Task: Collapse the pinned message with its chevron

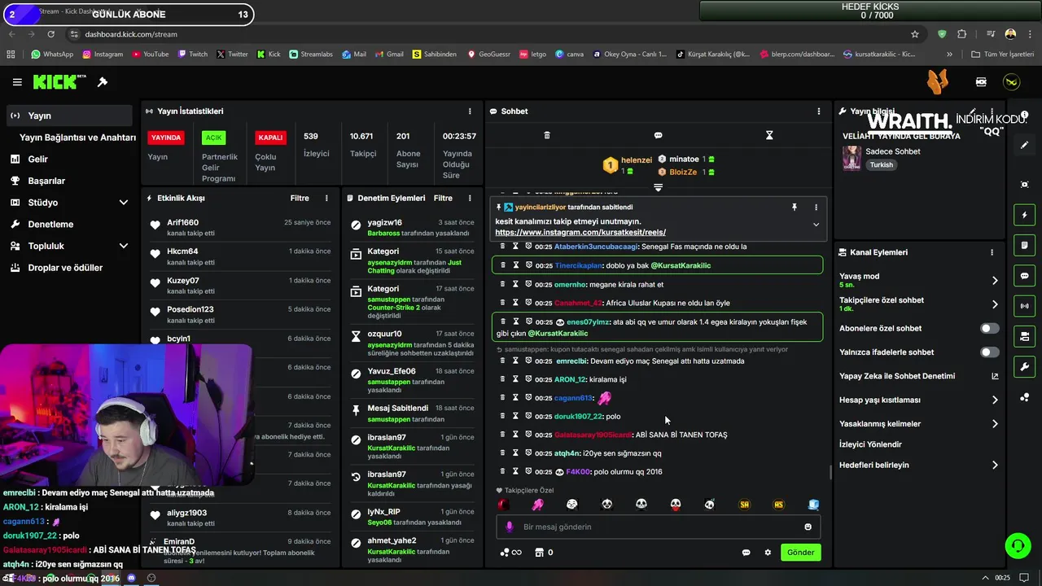Action: coord(816,225)
